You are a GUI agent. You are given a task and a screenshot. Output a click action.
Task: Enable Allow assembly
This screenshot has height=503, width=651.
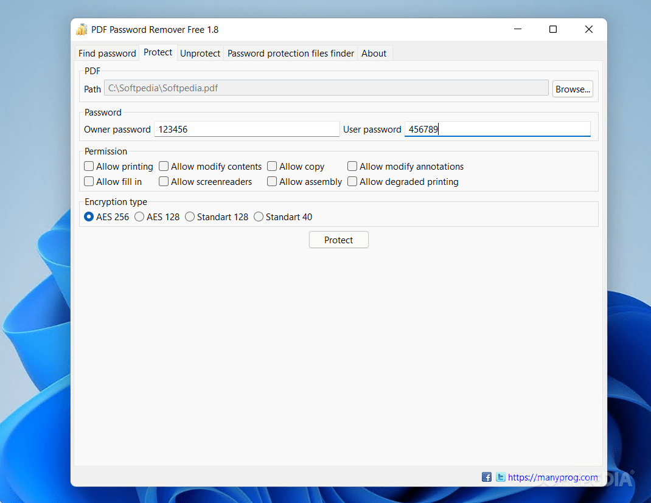tap(271, 181)
